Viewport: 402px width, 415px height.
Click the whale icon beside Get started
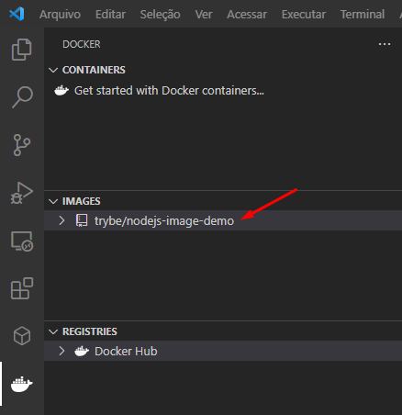tap(61, 91)
